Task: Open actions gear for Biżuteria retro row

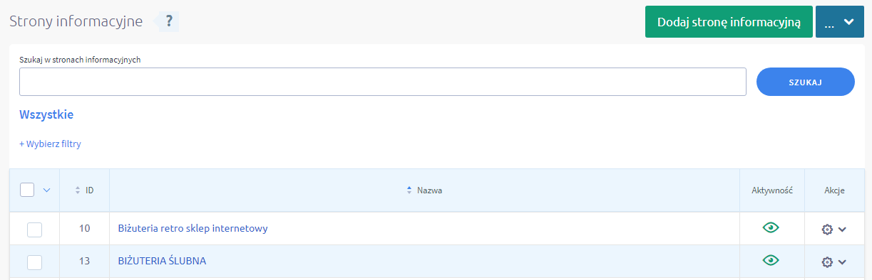Action: (x=827, y=230)
